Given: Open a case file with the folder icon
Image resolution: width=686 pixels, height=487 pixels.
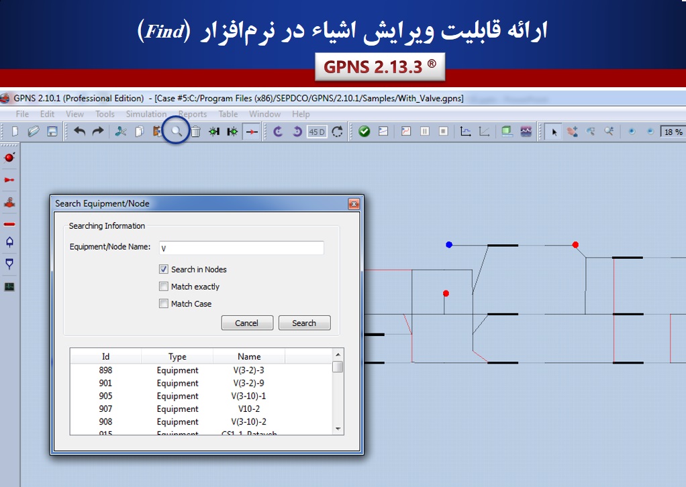Looking at the screenshot, I should click(x=34, y=131).
